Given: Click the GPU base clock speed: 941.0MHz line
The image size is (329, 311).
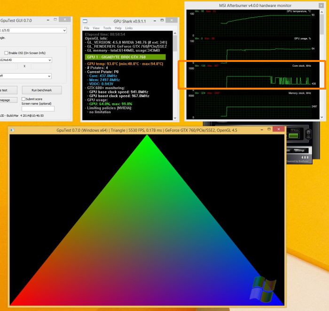Looking at the screenshot, I should pyautogui.click(x=118, y=92).
